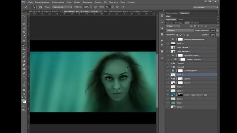Click lock transparent pixels icon
This screenshot has height=133, width=237.
click(177, 35)
